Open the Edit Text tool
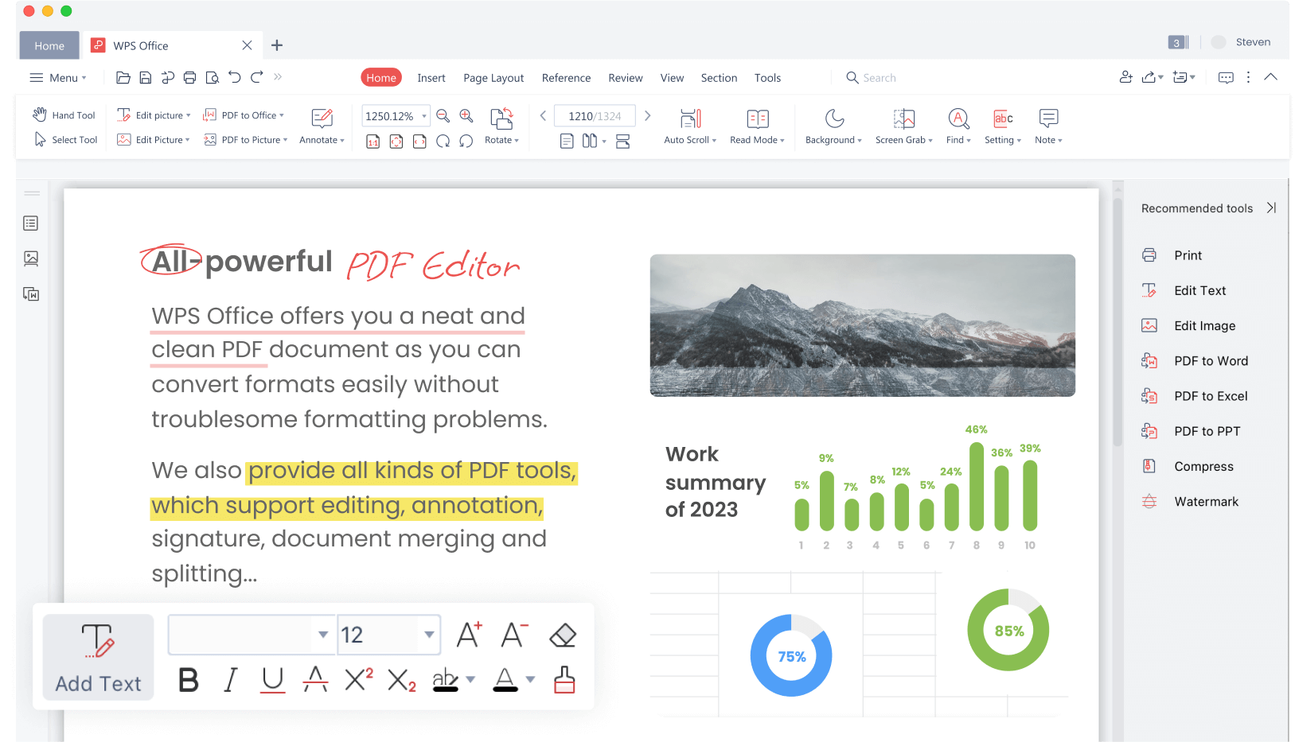 click(x=1199, y=290)
